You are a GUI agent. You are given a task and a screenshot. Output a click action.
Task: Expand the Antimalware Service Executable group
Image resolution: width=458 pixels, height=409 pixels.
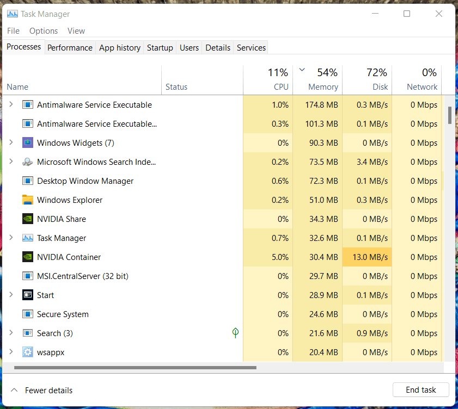click(11, 104)
